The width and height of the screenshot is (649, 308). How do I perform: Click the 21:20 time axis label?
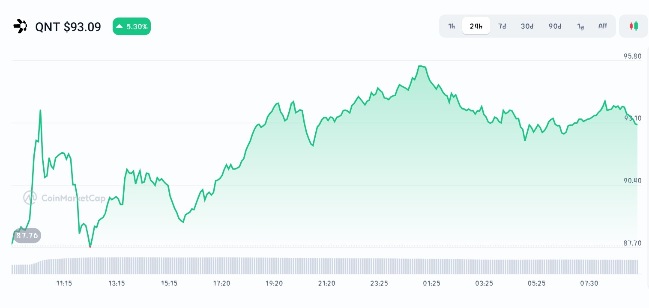point(327,283)
